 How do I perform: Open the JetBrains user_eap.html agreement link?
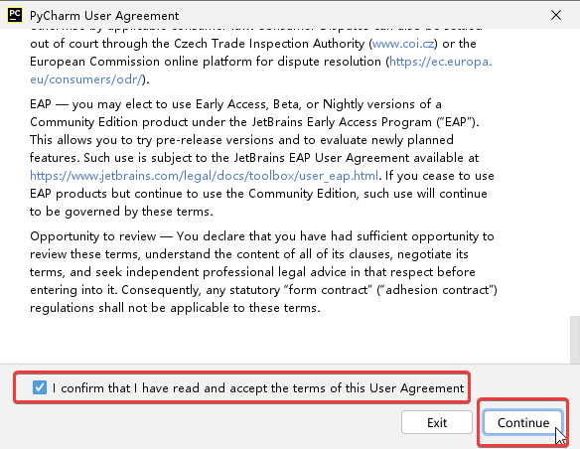tap(205, 176)
